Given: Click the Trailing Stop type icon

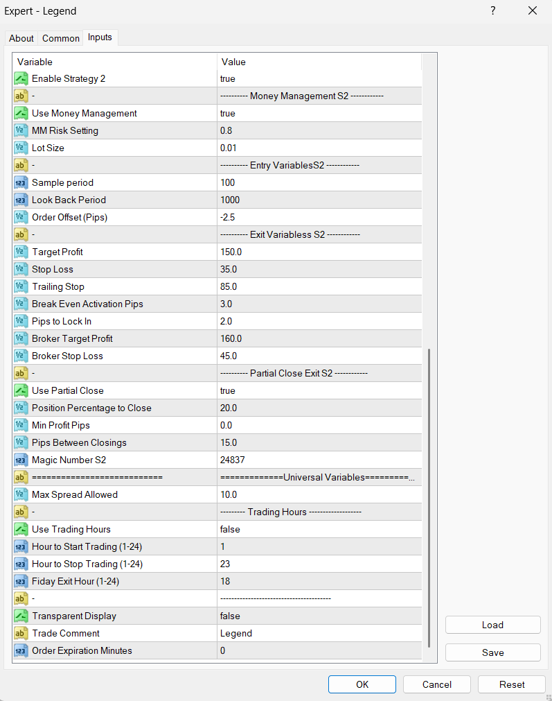Looking at the screenshot, I should coord(21,286).
